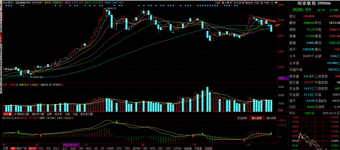The width and height of the screenshot is (340, 150).
Task: Toggle the 均线 moving-average display
Action: pos(257,3)
